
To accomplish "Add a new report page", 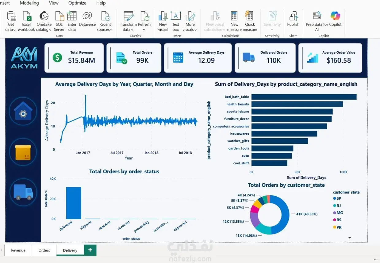I will [90, 250].
